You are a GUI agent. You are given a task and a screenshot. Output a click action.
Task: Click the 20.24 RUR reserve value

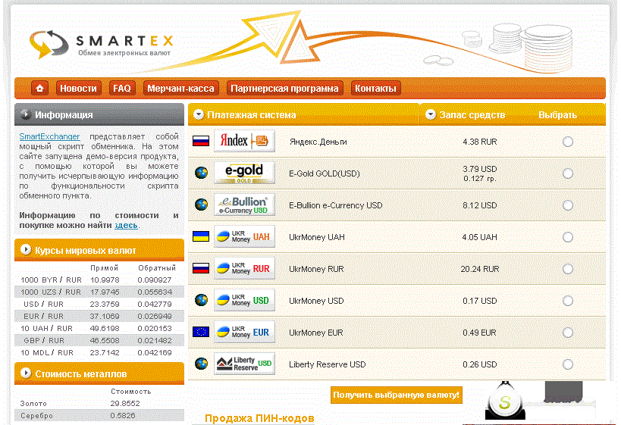pyautogui.click(x=480, y=269)
